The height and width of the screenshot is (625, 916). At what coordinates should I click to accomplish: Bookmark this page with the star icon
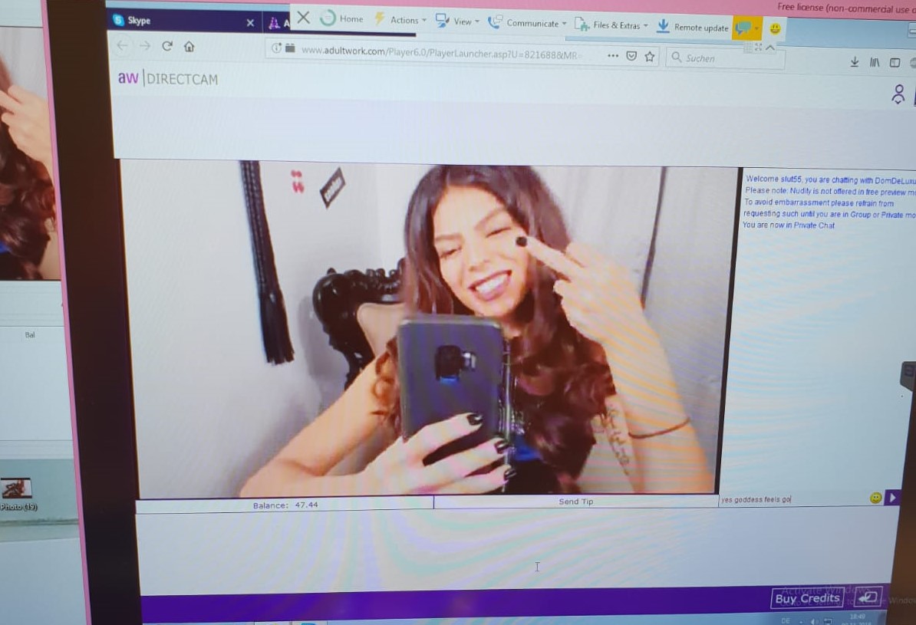pos(650,56)
